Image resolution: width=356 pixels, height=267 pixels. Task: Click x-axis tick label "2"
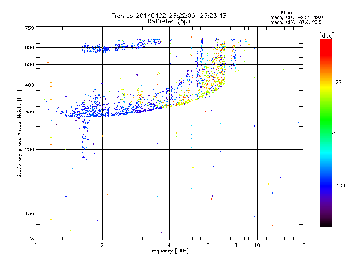(102, 245)
